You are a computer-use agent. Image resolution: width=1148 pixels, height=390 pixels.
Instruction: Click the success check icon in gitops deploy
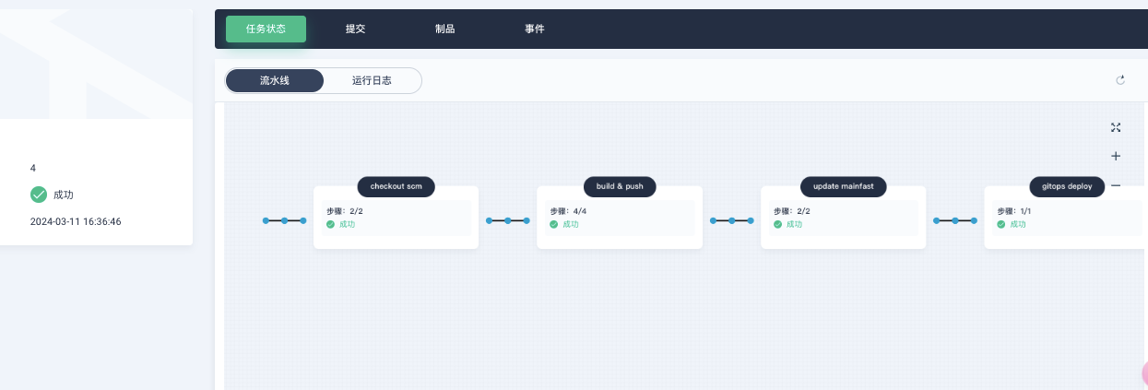click(x=1001, y=224)
